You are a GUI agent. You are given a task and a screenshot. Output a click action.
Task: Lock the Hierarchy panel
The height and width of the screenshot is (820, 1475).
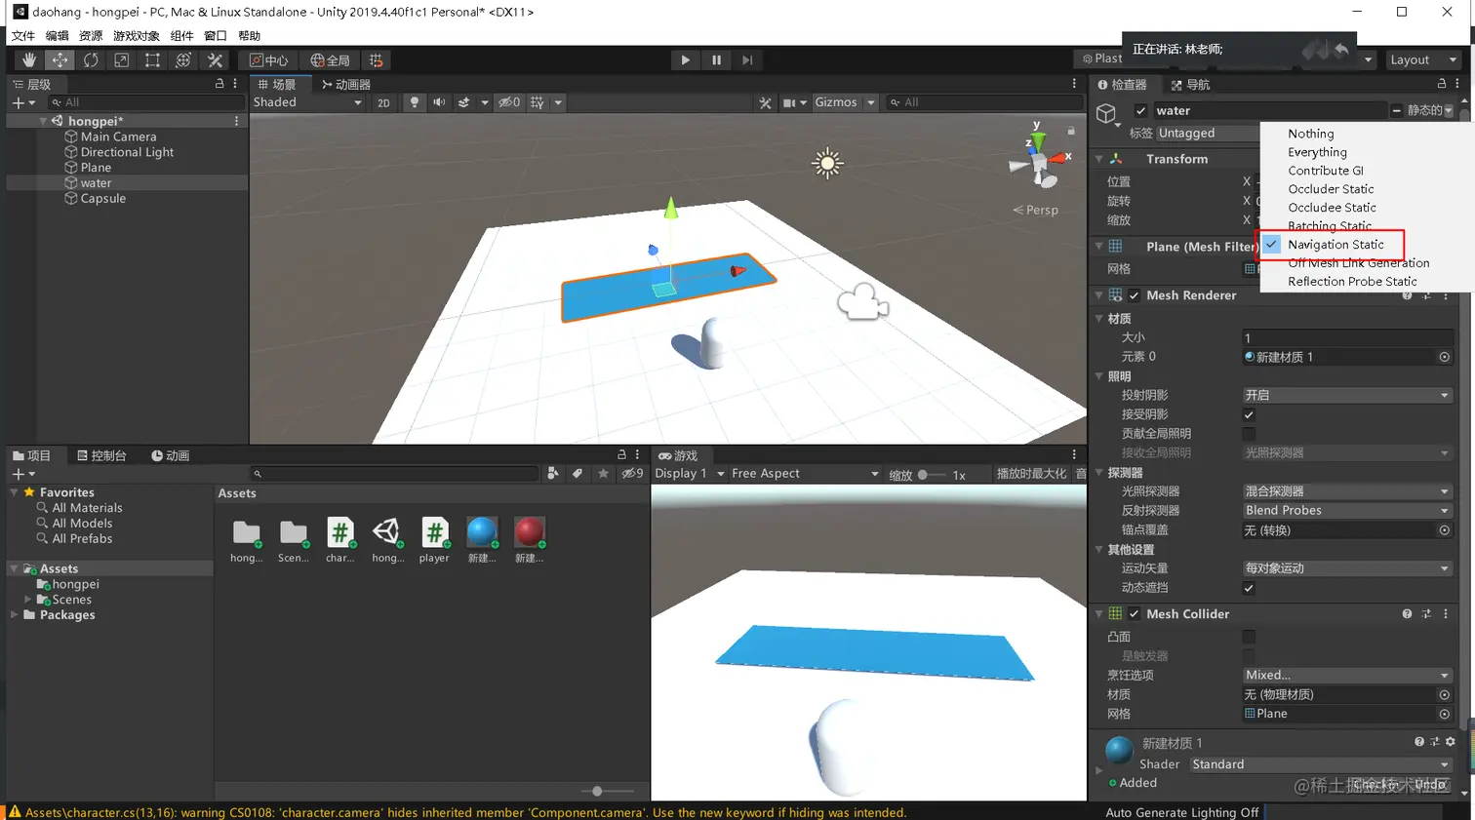(x=219, y=84)
